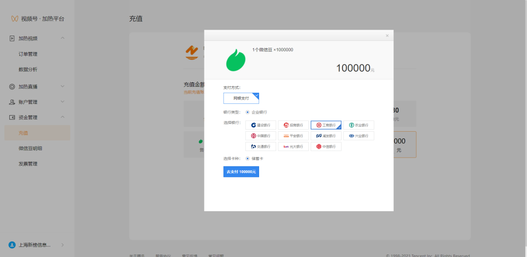Choose 兴业银行 as the bank
Viewport: 527px width, 257px height.
[x=359, y=136]
